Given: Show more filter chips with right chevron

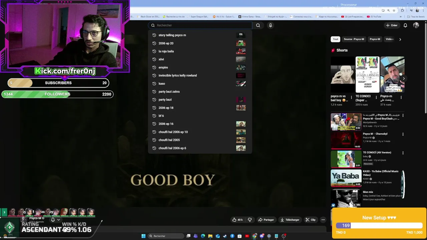Looking at the screenshot, I should (x=400, y=39).
